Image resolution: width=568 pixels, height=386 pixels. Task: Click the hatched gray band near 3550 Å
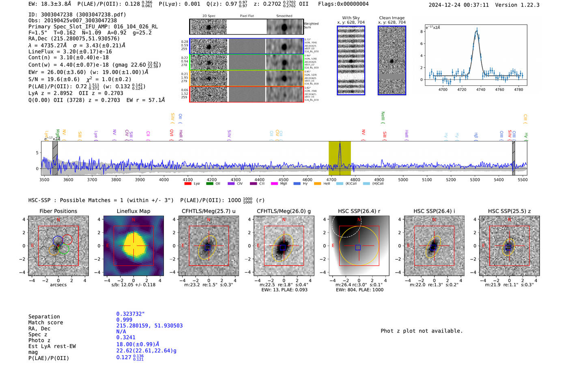tap(55, 158)
